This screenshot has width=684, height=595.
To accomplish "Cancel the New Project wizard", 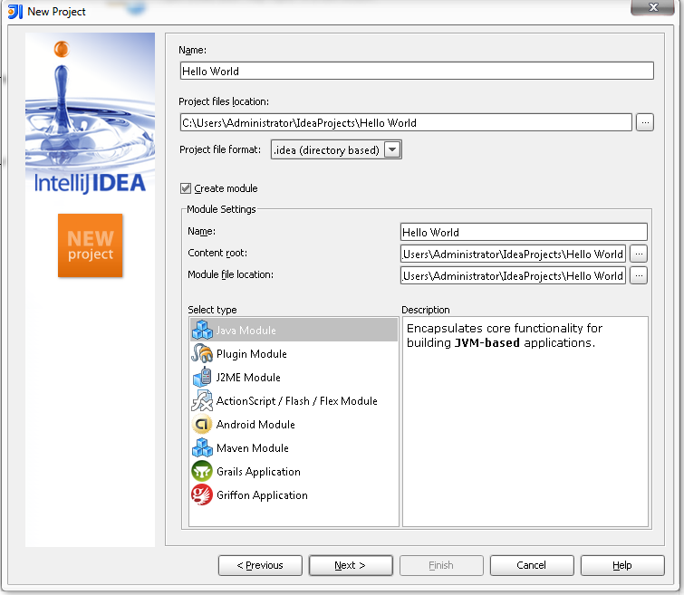I will [x=532, y=565].
